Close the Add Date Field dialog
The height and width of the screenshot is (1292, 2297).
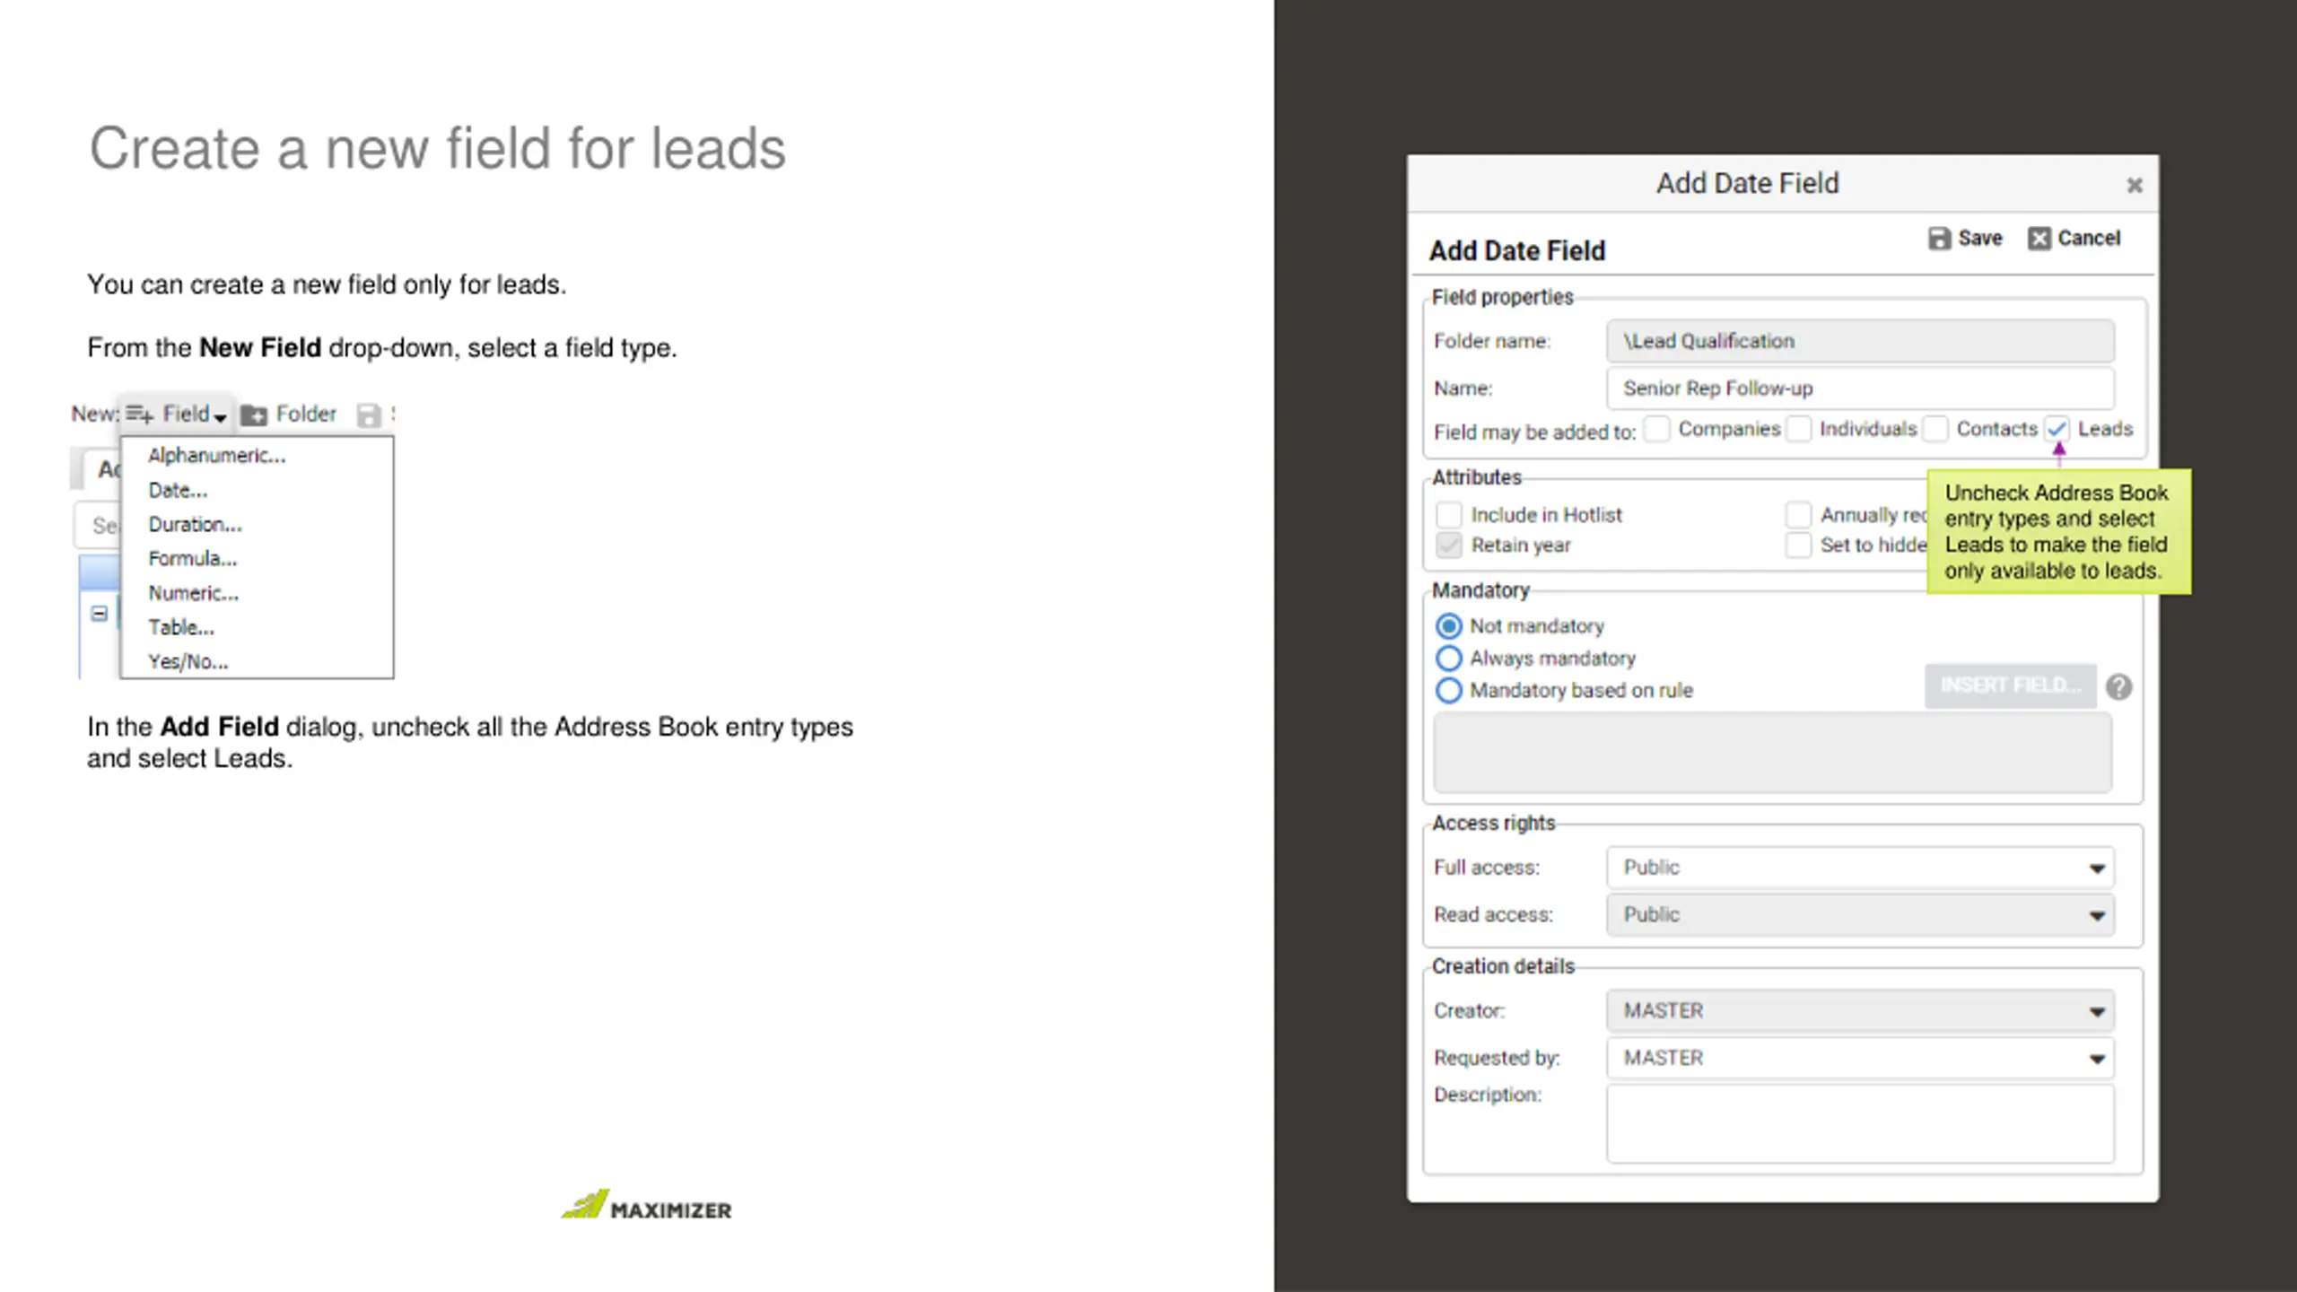click(x=2135, y=185)
